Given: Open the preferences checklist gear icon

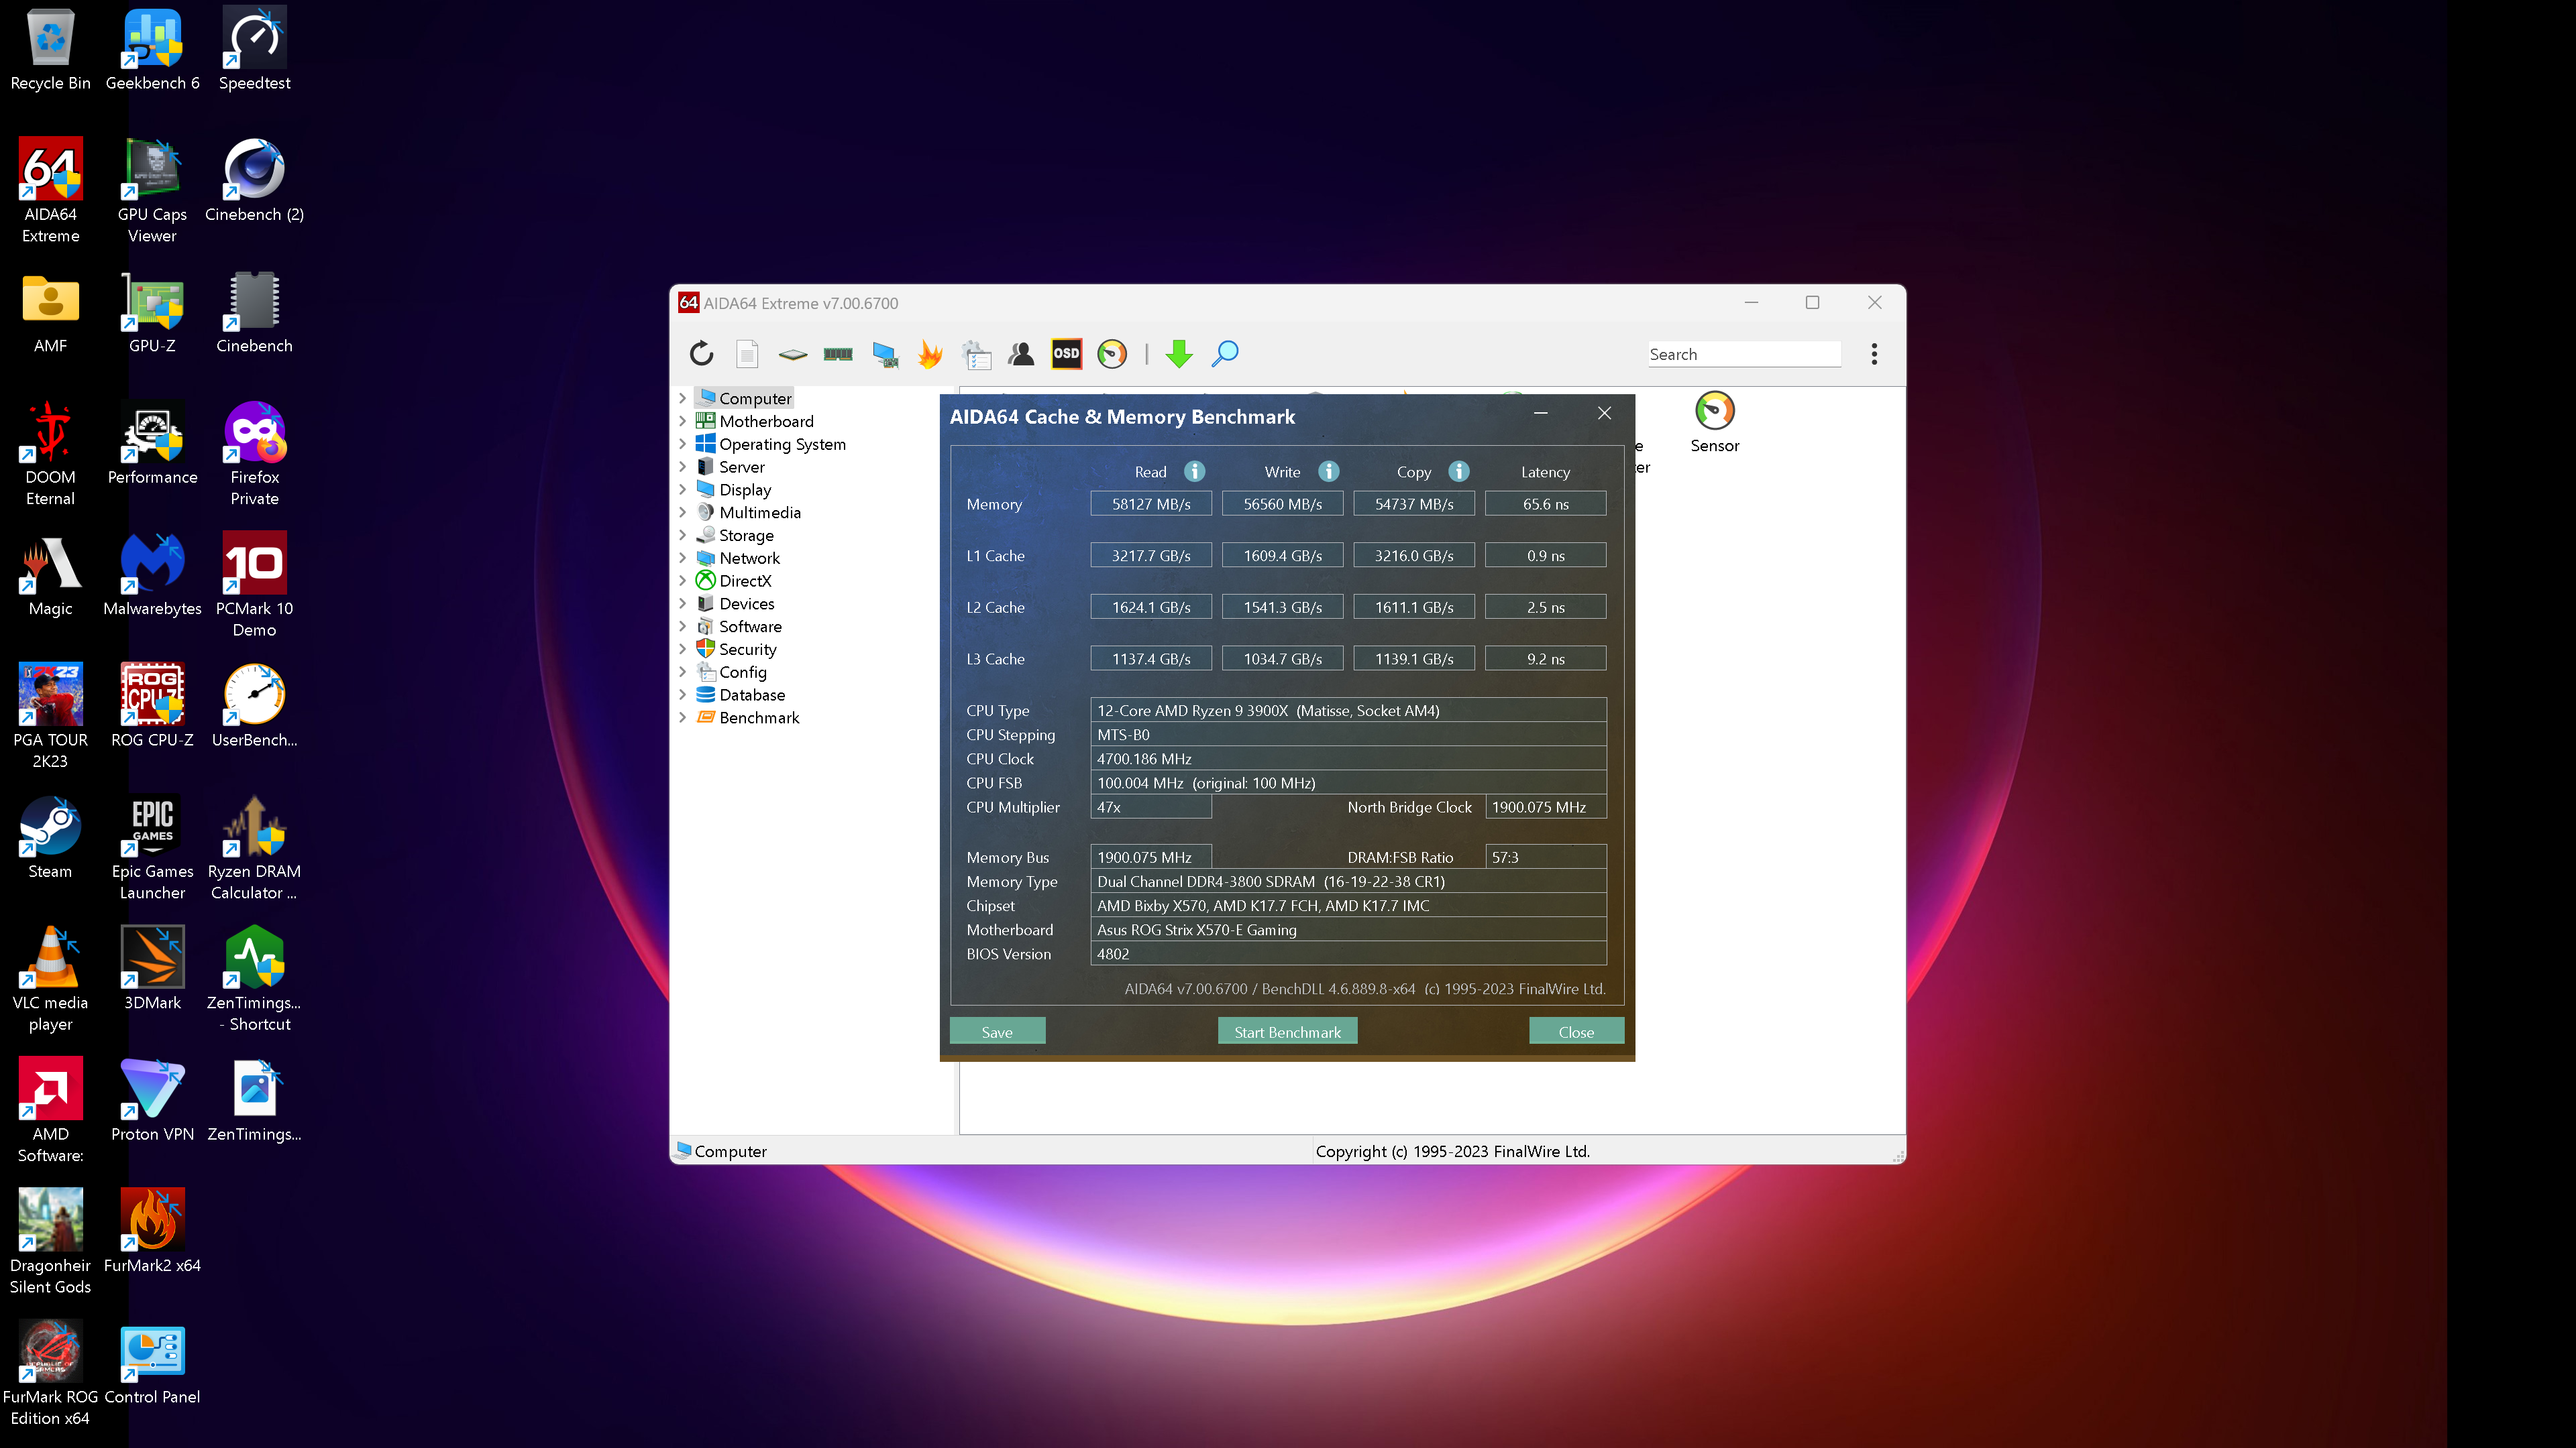Looking at the screenshot, I should click(x=976, y=354).
